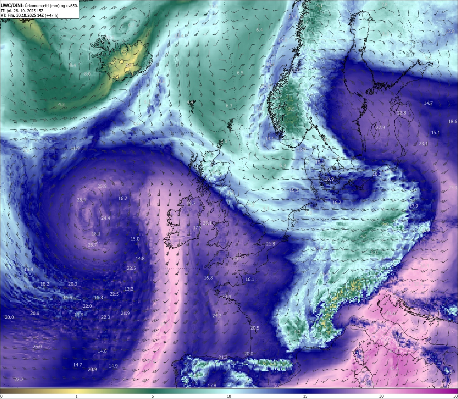Screen dimensions: 458x399
Task: Click the map value '22.0'
Action: 87,306
